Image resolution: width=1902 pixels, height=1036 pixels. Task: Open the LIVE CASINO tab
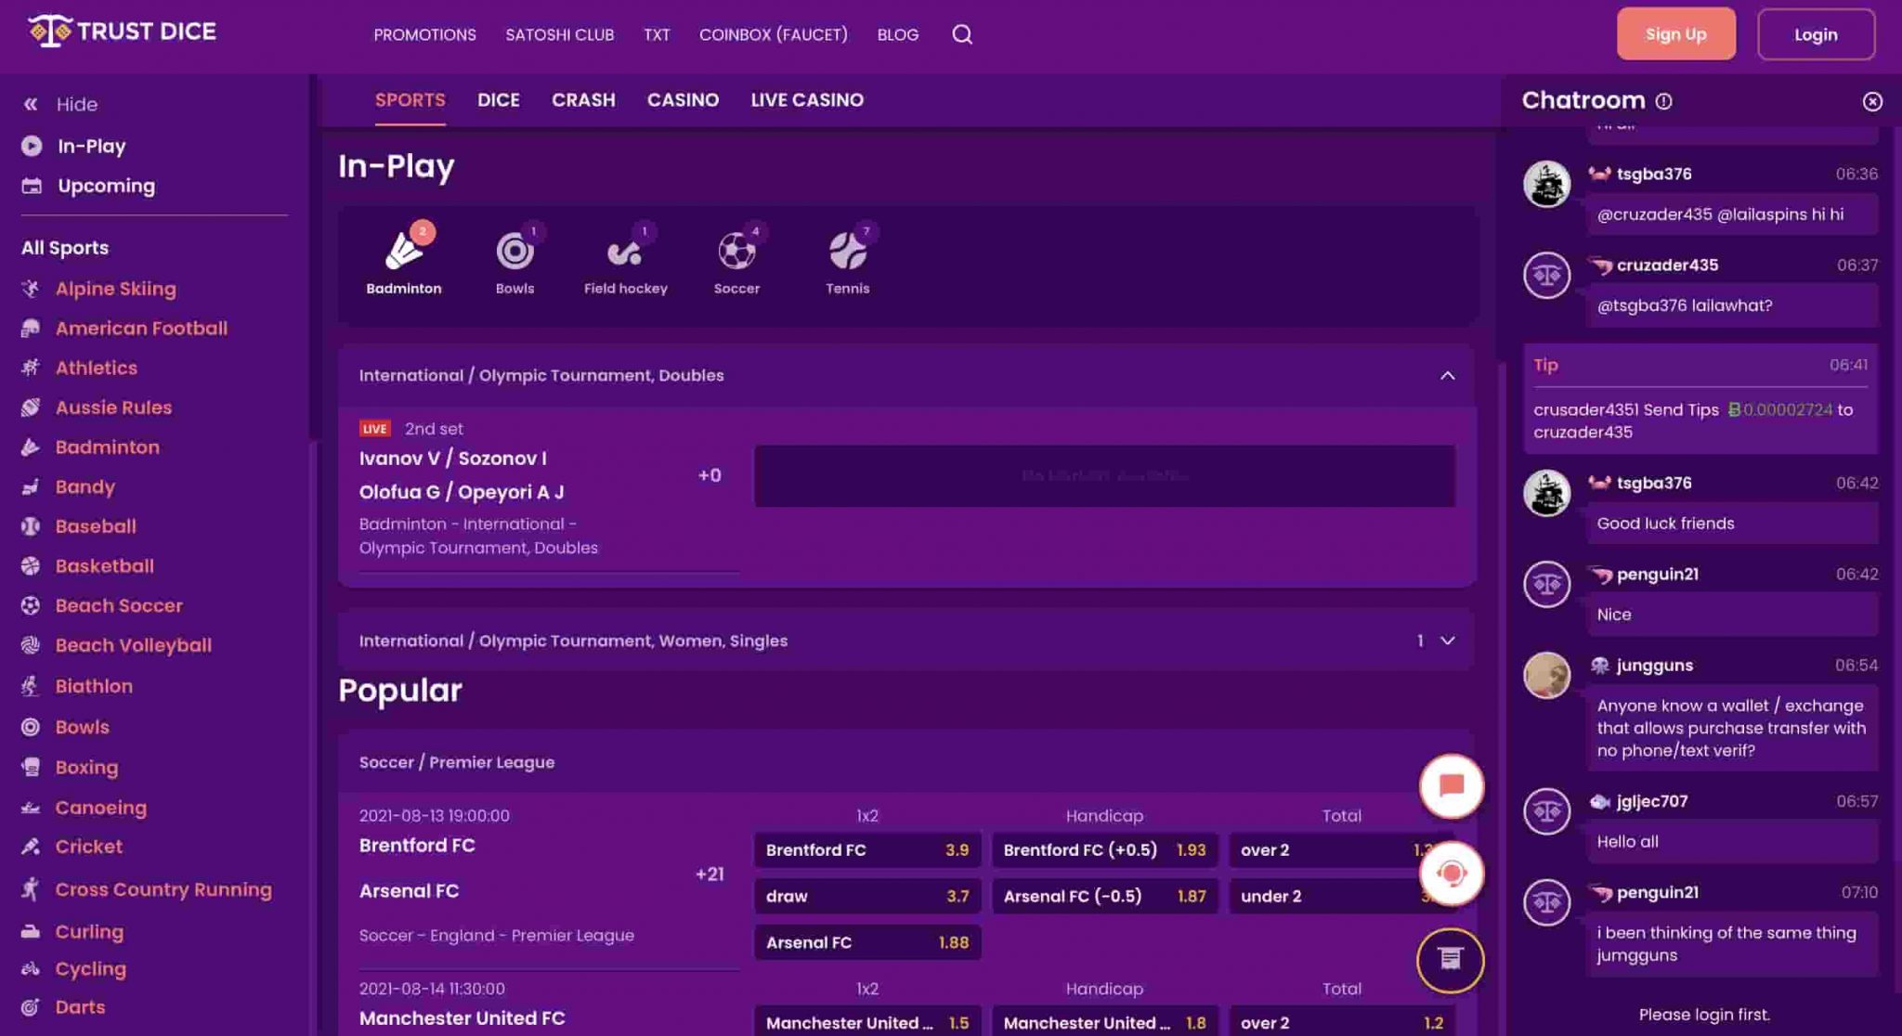pyautogui.click(x=806, y=99)
